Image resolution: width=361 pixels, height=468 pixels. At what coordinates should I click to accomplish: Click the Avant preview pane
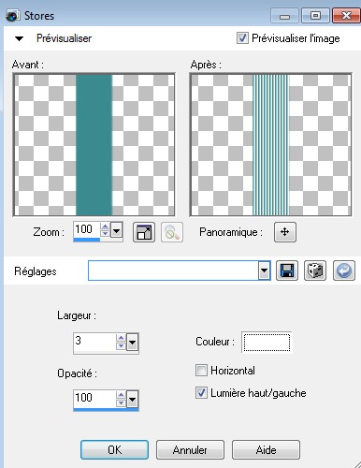click(x=94, y=145)
